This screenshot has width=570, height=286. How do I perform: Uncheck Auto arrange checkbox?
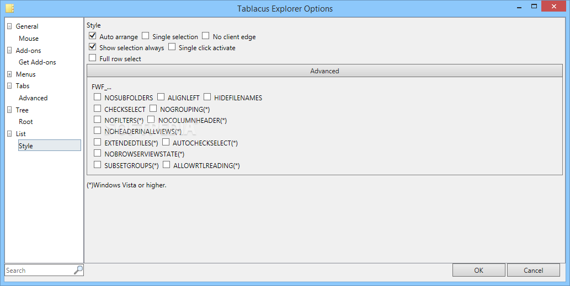tap(93, 36)
